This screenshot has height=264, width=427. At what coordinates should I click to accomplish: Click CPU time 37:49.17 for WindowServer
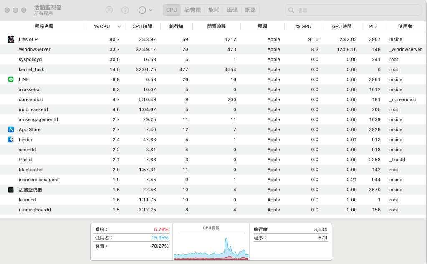click(x=146, y=49)
